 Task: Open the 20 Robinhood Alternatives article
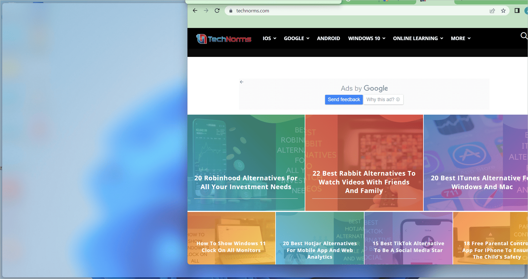(246, 182)
